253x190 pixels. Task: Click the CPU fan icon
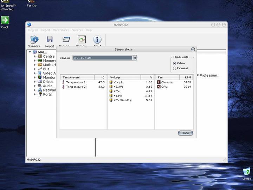(x=158, y=87)
